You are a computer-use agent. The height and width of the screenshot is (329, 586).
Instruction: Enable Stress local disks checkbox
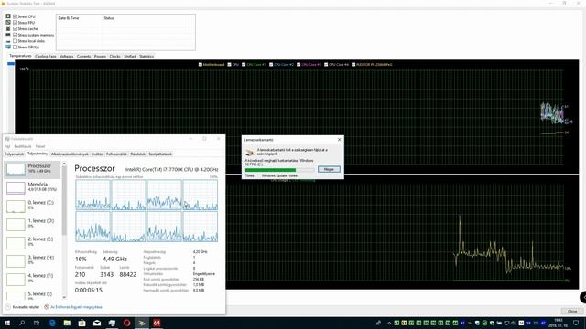16,41
